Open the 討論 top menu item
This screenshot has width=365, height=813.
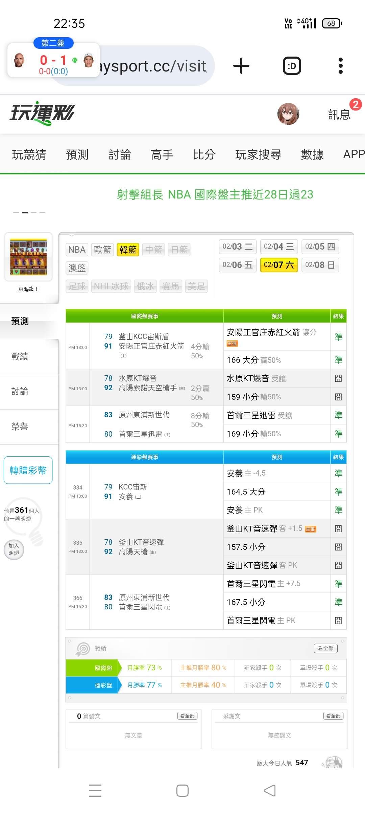coord(120,154)
